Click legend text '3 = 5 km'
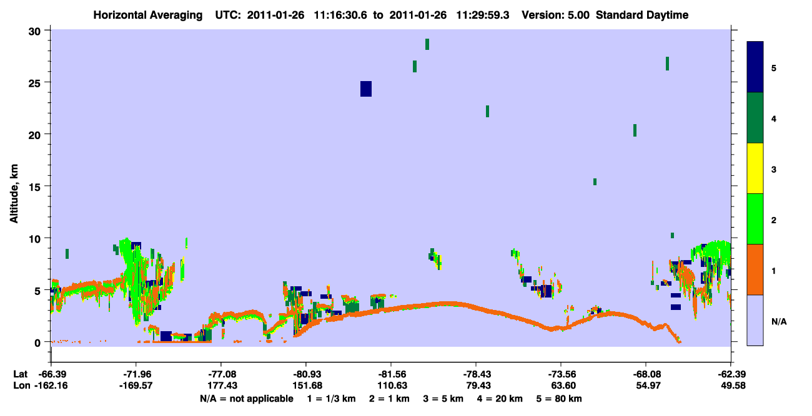Image resolution: width=812 pixels, height=416 pixels. click(x=443, y=399)
